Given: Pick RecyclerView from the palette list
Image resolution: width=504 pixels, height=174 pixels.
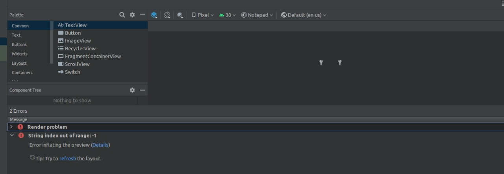Looking at the screenshot, I should pos(100,49).
